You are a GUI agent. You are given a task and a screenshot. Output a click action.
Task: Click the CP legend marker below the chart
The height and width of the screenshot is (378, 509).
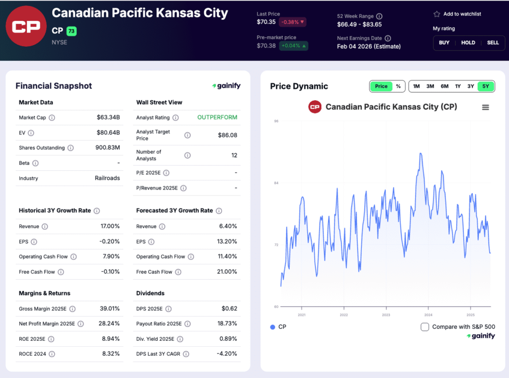point(272,327)
